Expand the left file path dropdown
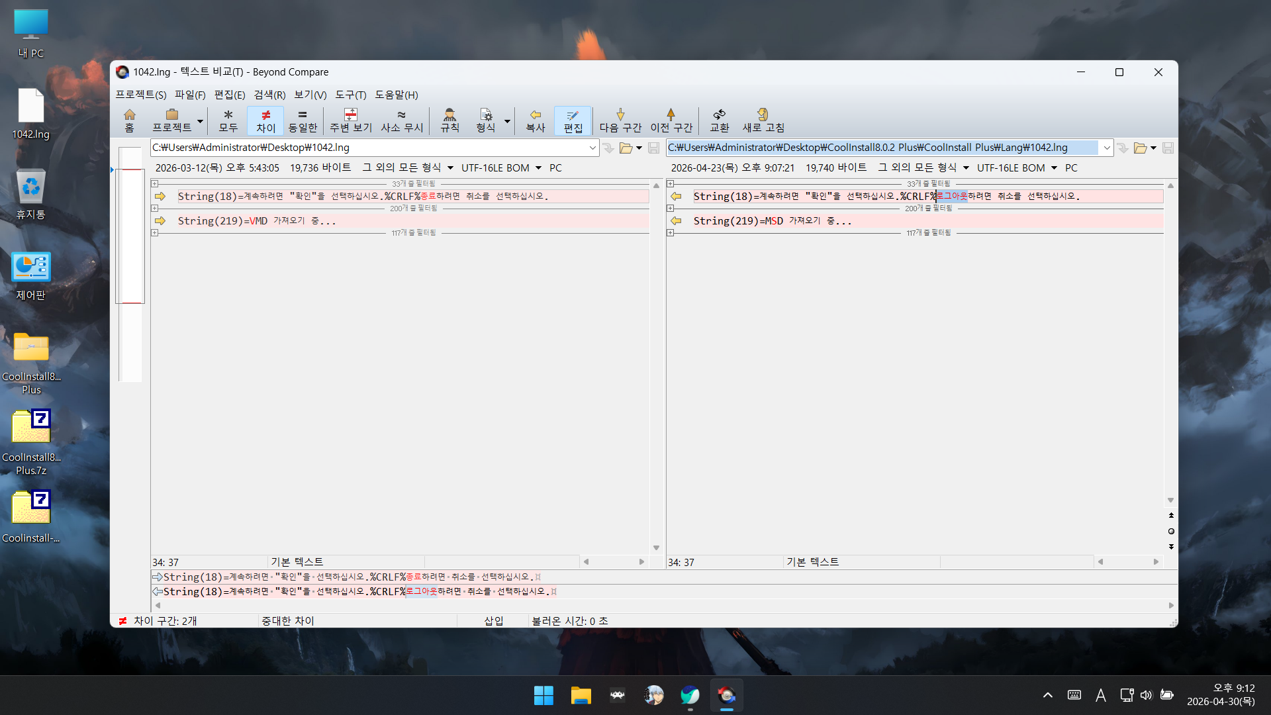The image size is (1271, 715). click(592, 148)
